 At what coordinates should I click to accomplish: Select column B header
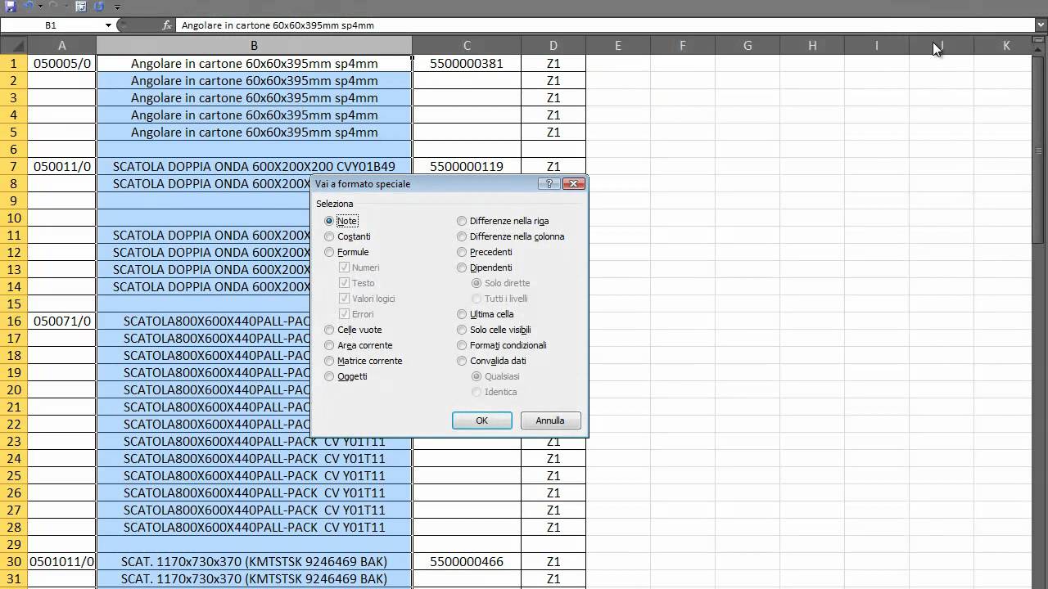click(255, 46)
